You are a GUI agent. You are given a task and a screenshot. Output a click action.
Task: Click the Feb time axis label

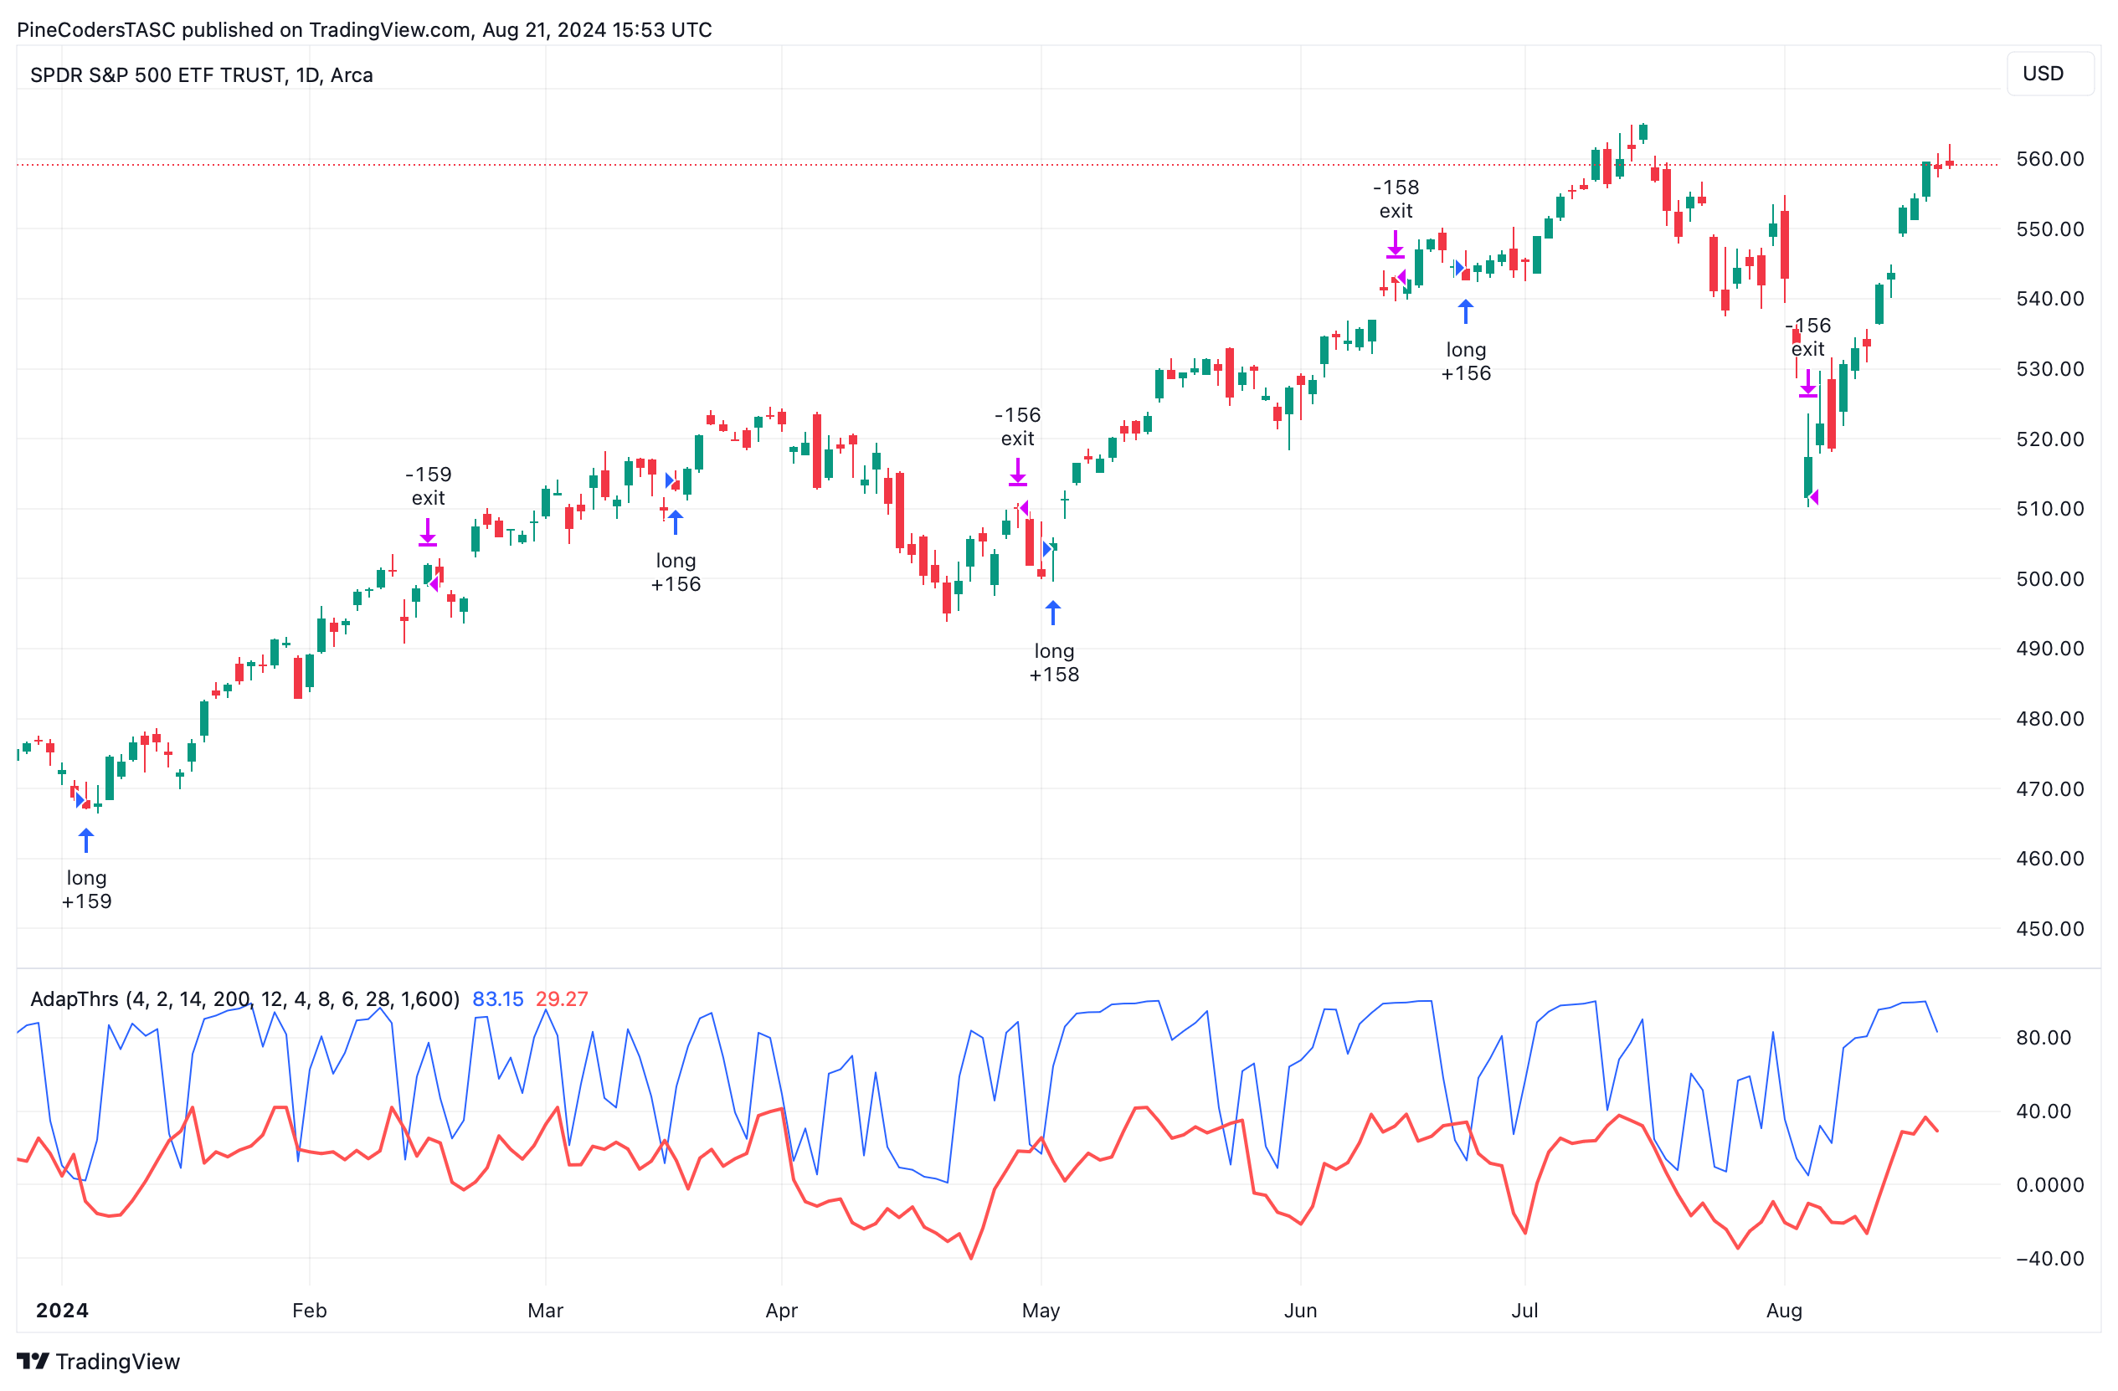tap(310, 1310)
